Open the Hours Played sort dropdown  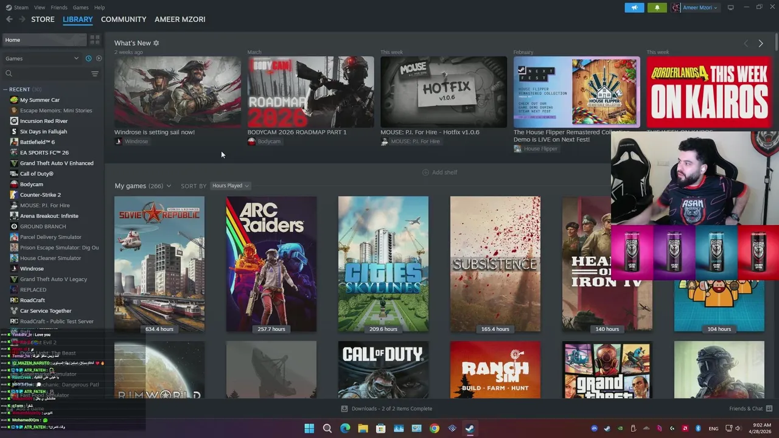coord(230,186)
